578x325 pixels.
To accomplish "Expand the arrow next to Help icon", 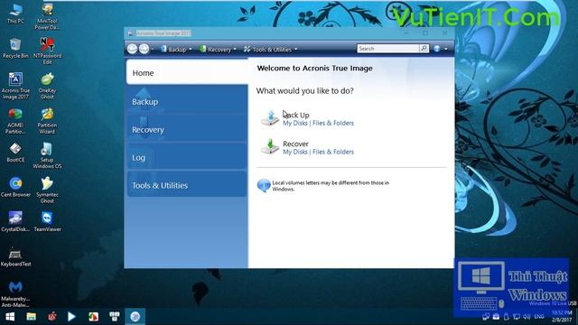I will 445,49.
